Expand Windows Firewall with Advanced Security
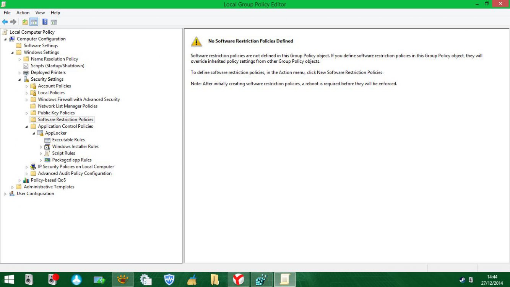Viewport: 510px width, 287px height. point(27,99)
